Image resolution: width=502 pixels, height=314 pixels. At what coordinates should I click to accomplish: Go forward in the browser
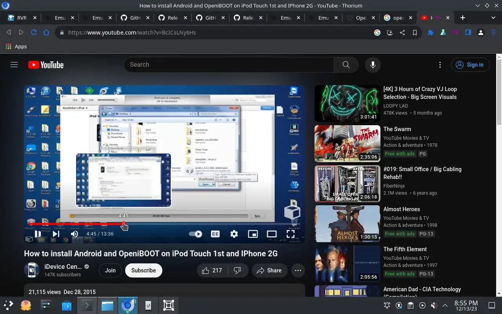(x=21, y=33)
